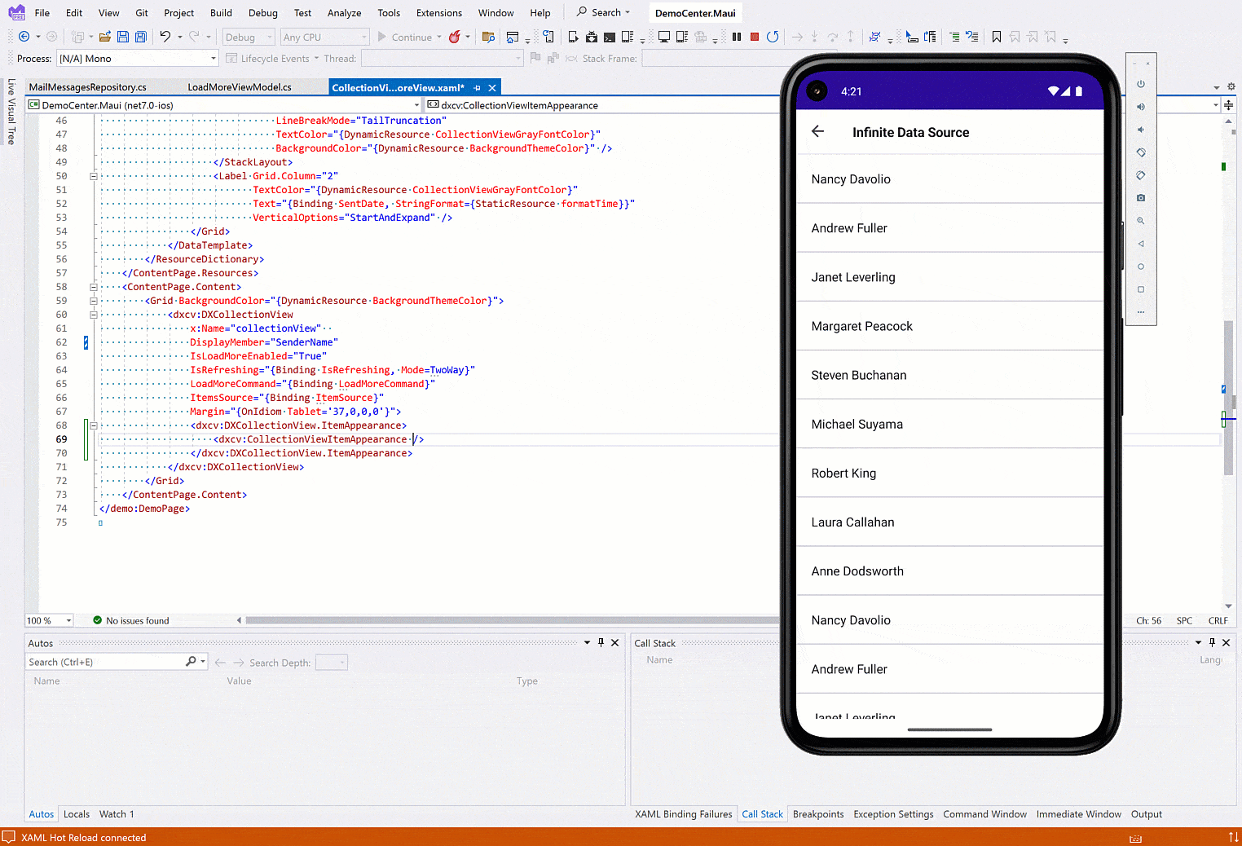Open emulator extended controls ellipsis
The height and width of the screenshot is (846, 1242).
1141,312
